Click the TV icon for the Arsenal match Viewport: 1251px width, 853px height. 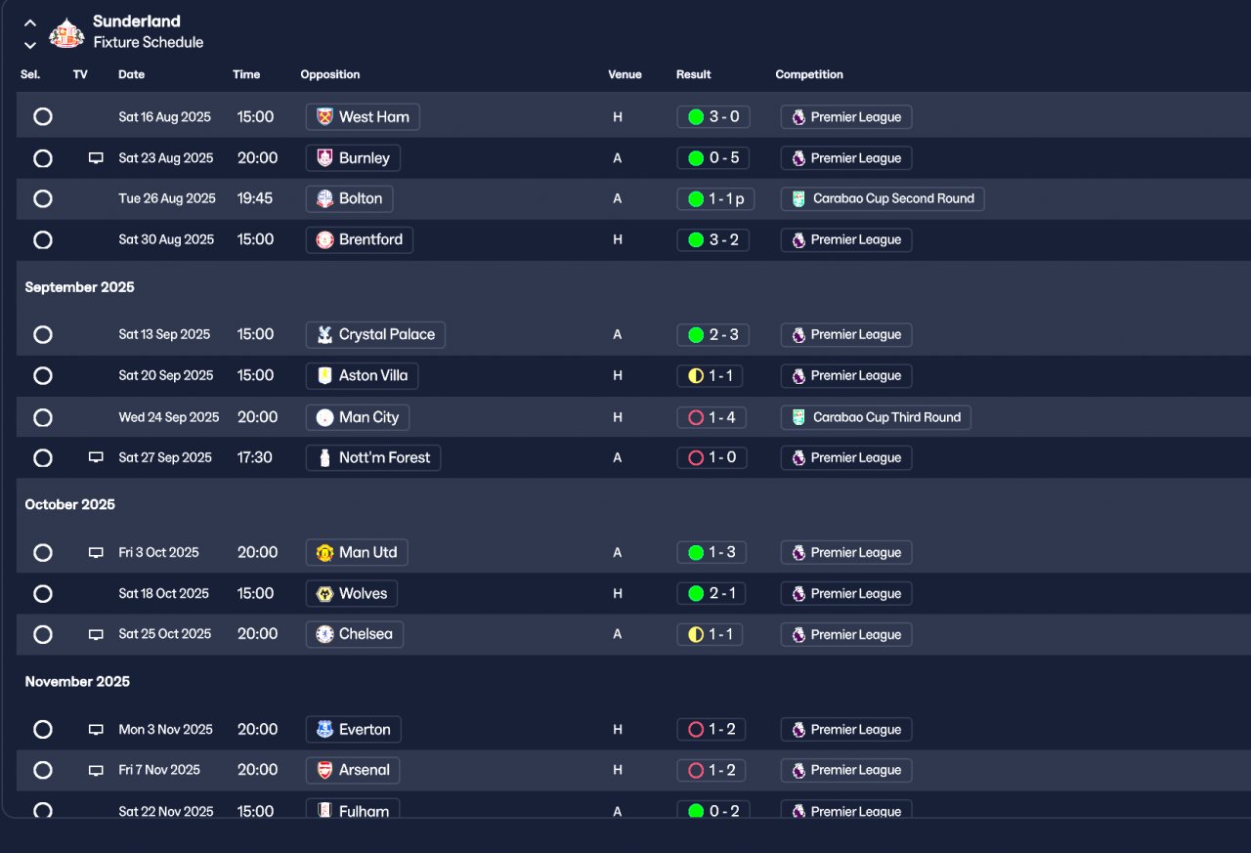point(96,770)
